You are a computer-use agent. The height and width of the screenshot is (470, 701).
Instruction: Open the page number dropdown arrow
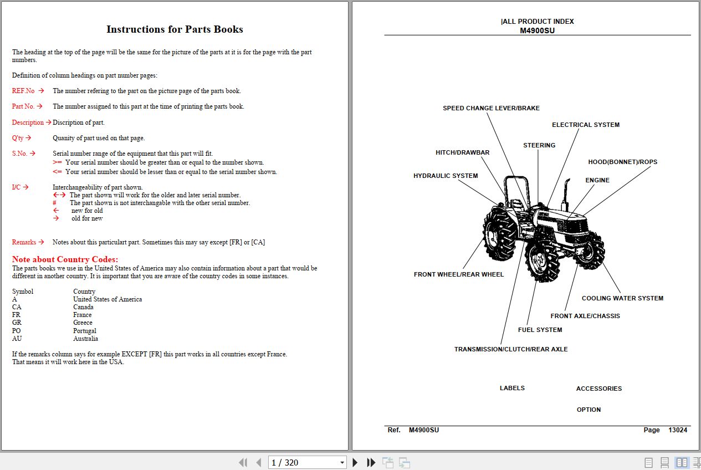342,462
